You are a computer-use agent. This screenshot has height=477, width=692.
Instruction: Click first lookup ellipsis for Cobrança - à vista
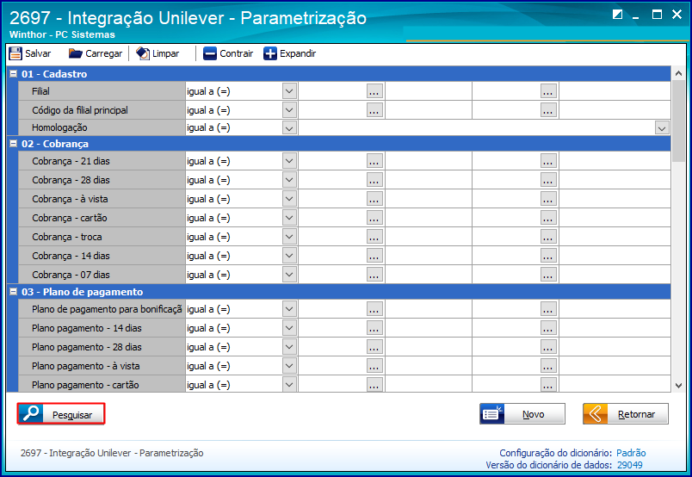tap(374, 199)
